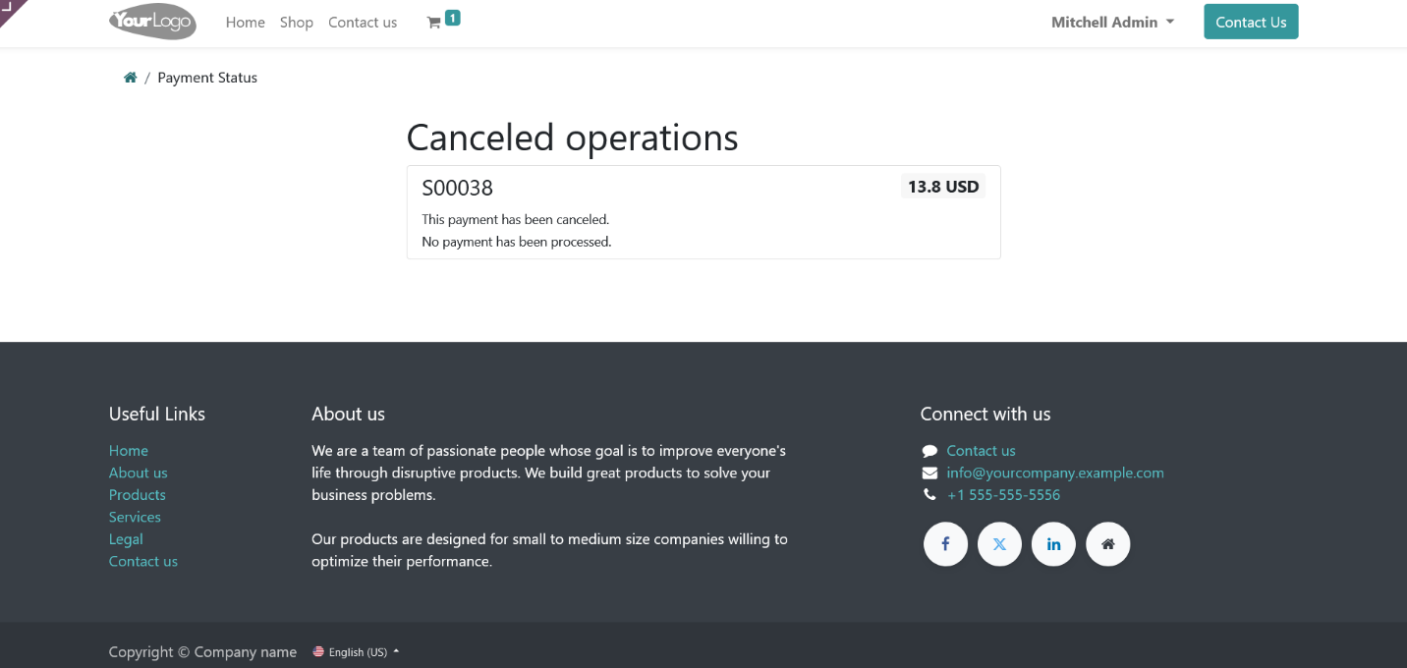The image size is (1407, 668).
Task: Expand the Mitchell Admin user dropdown
Action: (1112, 23)
